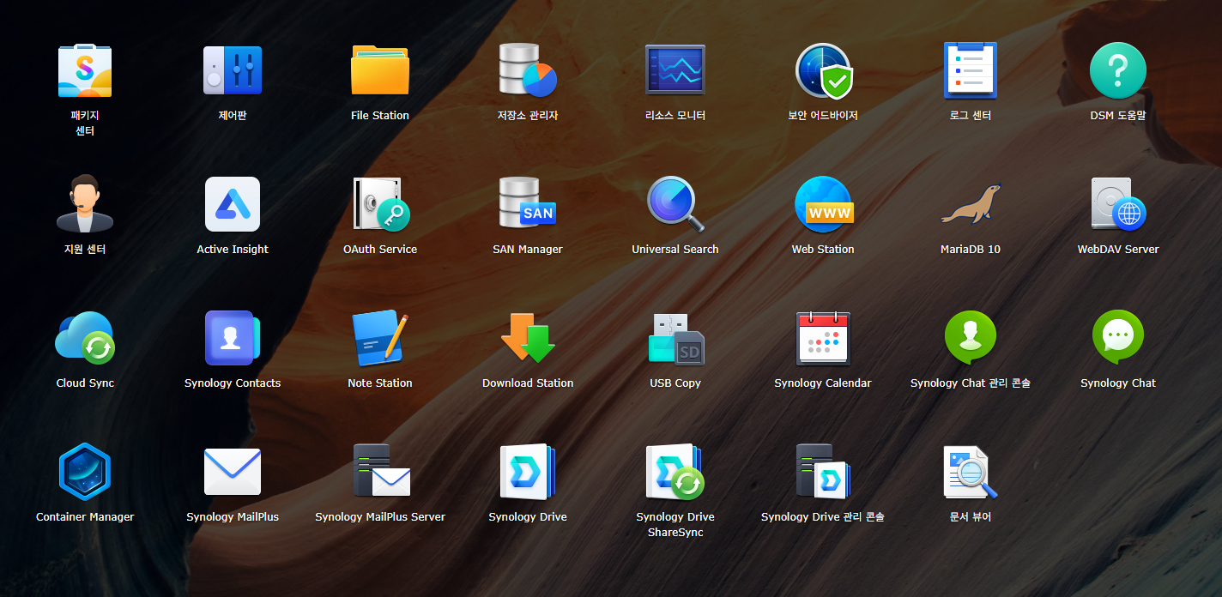
Task: Click the "Synology Contacts" label text
Action: click(233, 383)
